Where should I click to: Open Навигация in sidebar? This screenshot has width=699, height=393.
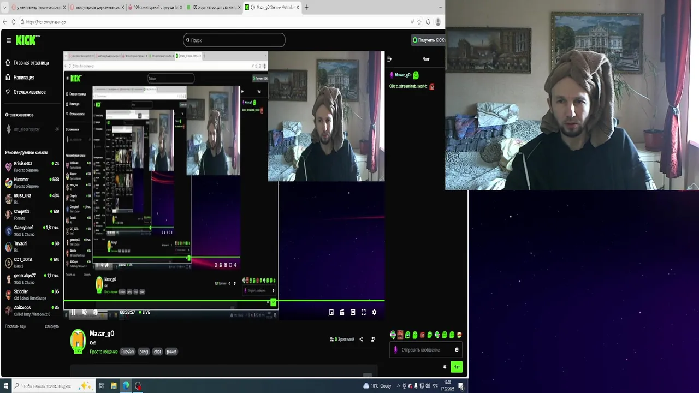(x=20, y=78)
